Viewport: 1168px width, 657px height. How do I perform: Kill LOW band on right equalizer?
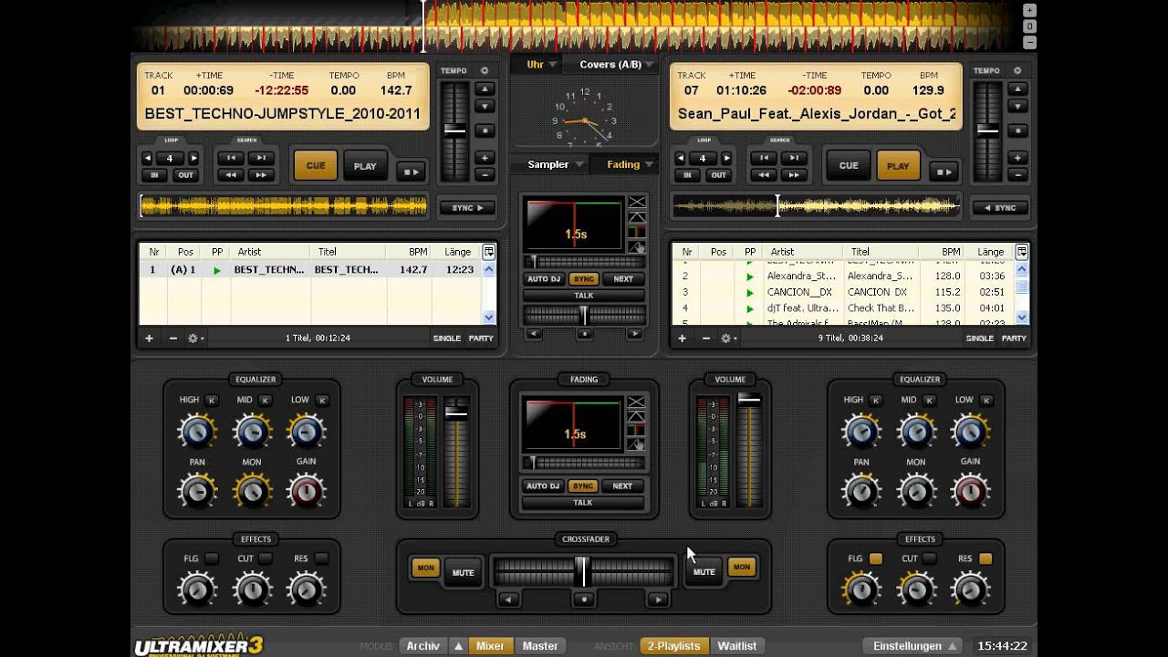pos(985,400)
